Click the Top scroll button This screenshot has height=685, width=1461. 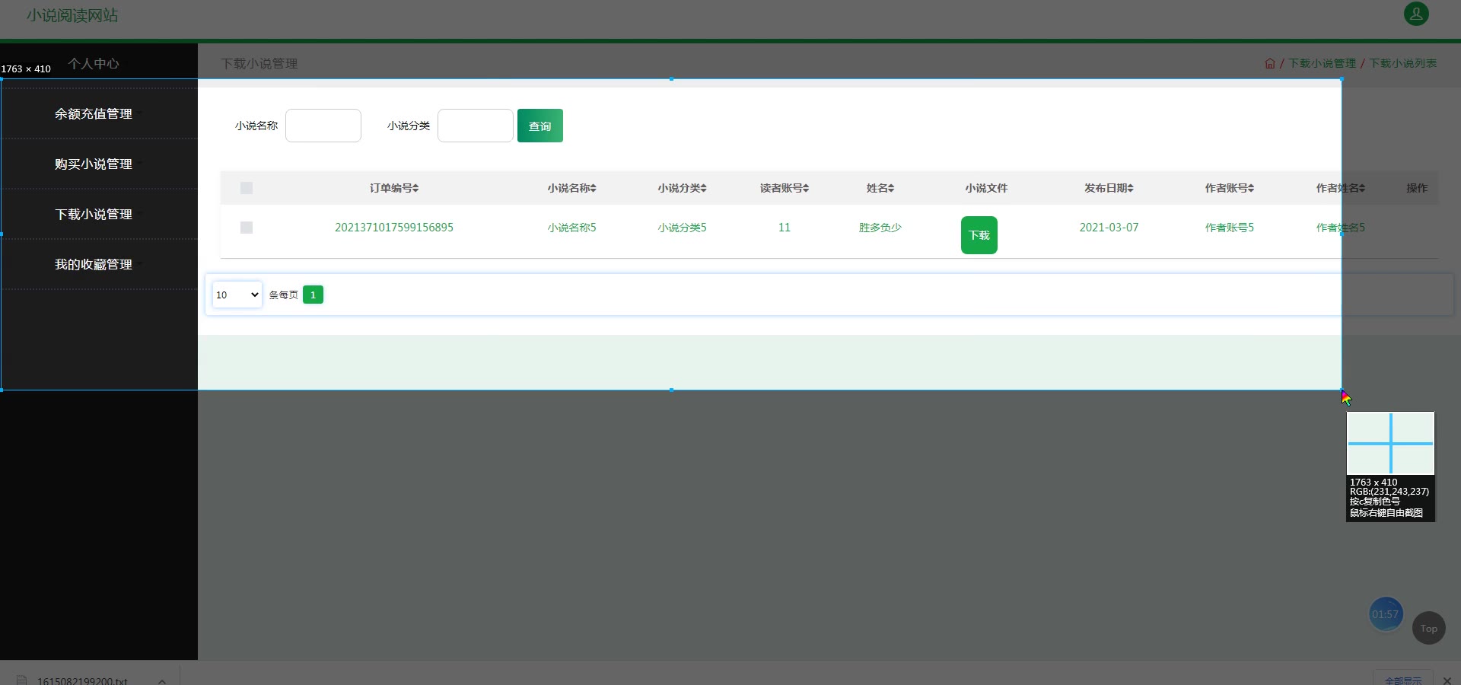[x=1429, y=628]
